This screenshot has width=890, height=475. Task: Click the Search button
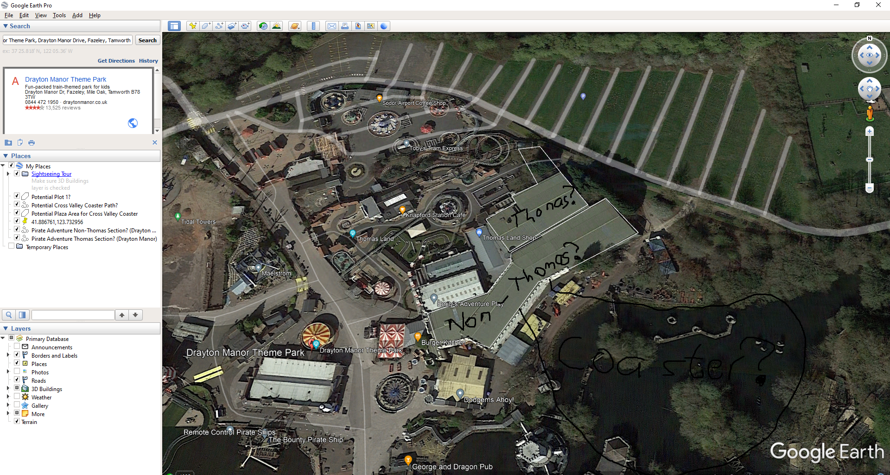pyautogui.click(x=147, y=40)
